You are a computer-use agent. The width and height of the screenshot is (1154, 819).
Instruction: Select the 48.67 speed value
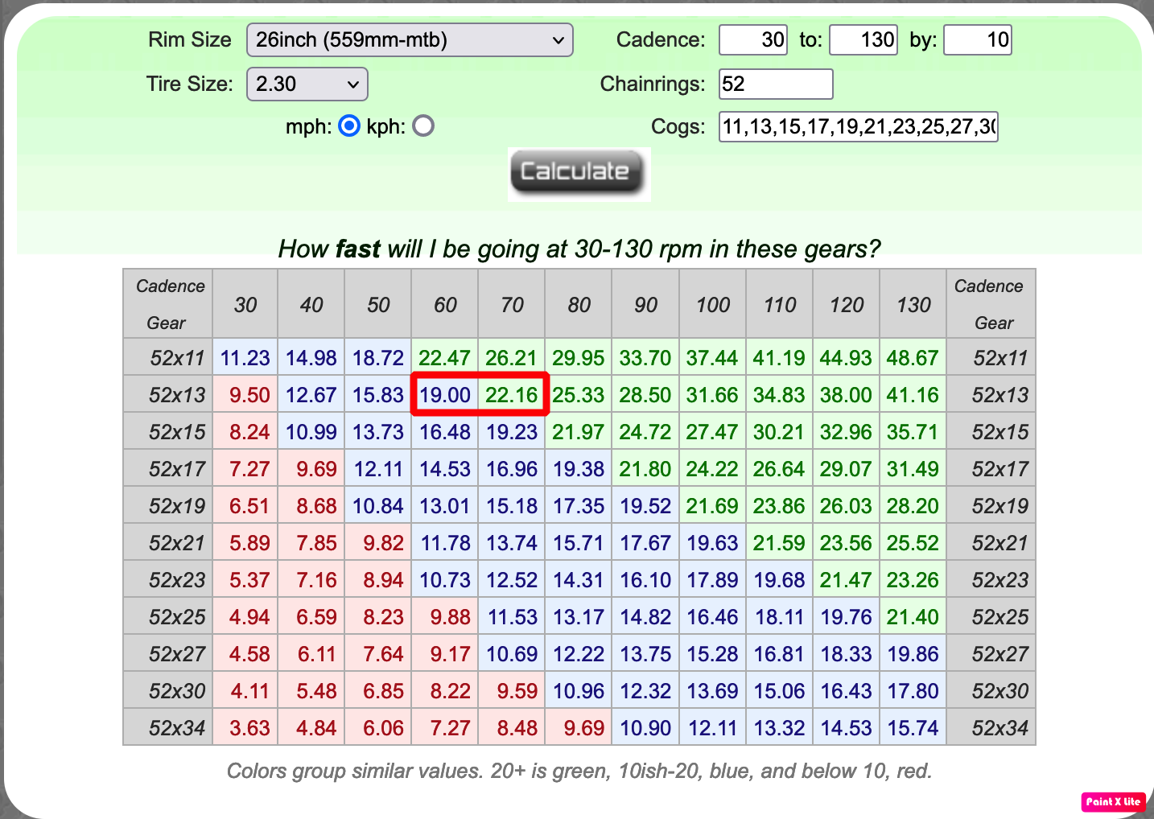[x=913, y=356]
